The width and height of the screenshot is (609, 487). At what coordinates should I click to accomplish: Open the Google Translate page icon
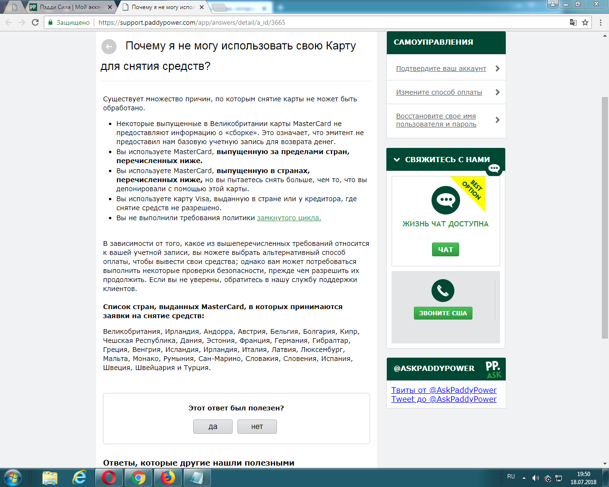573,22
